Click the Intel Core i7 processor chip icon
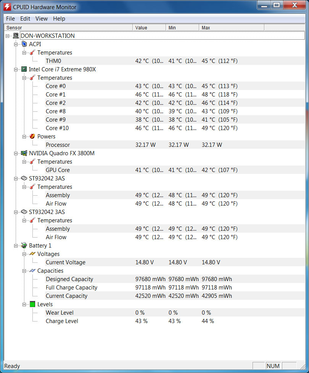This screenshot has height=373, width=309. (x=24, y=69)
